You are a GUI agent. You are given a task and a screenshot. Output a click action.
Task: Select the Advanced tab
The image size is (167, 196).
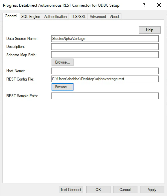[x=98, y=17]
